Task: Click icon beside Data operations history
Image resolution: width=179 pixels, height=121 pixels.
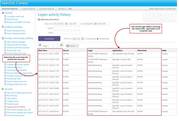Action: click(5, 45)
